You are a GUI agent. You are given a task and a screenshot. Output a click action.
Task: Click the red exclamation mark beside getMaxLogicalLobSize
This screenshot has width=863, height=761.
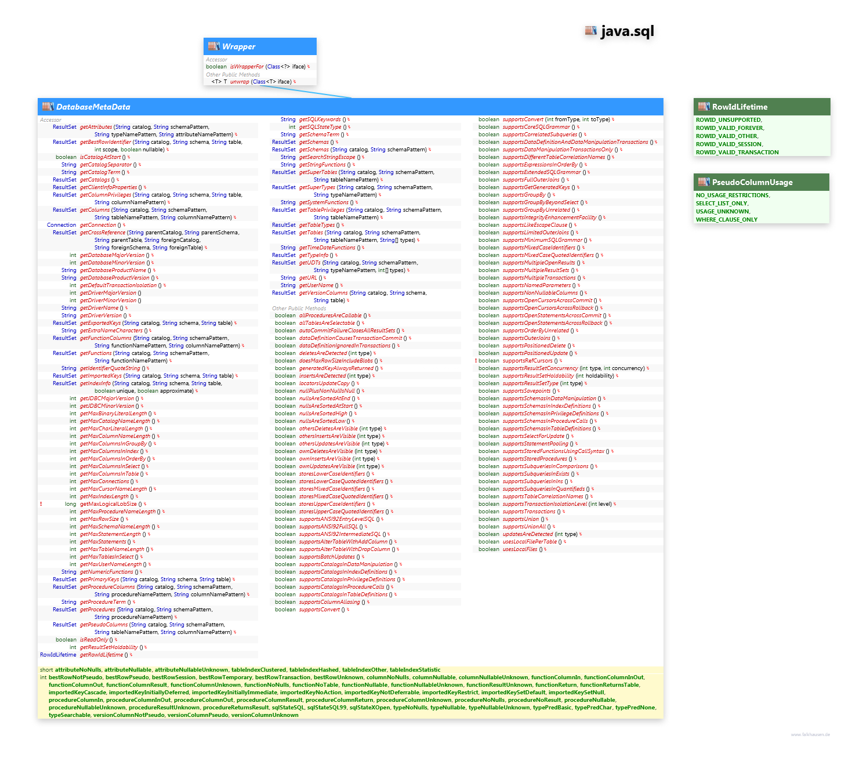[x=41, y=504]
